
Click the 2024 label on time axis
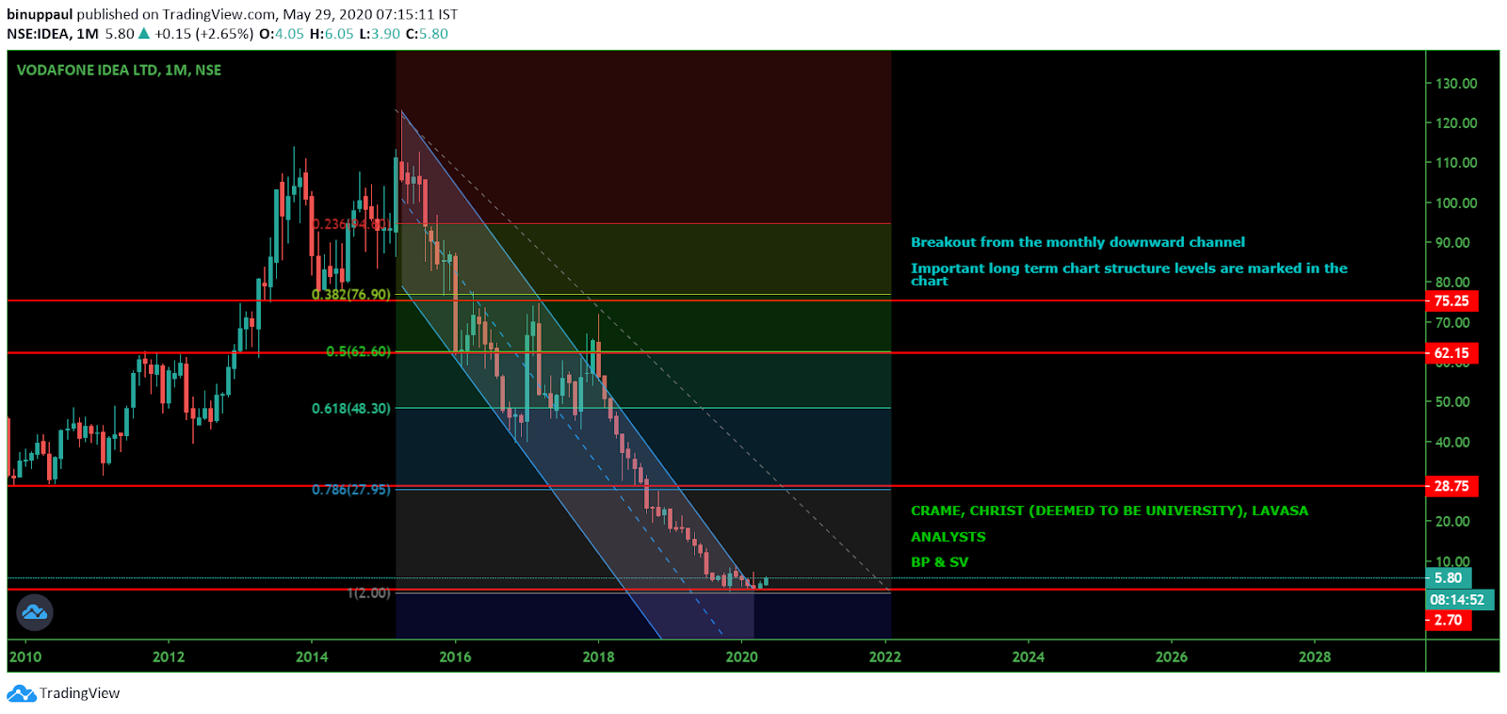pos(1028,657)
